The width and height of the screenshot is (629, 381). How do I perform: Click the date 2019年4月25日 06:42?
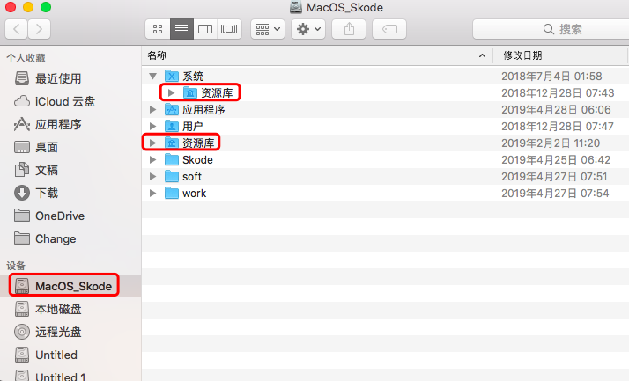[x=556, y=160]
